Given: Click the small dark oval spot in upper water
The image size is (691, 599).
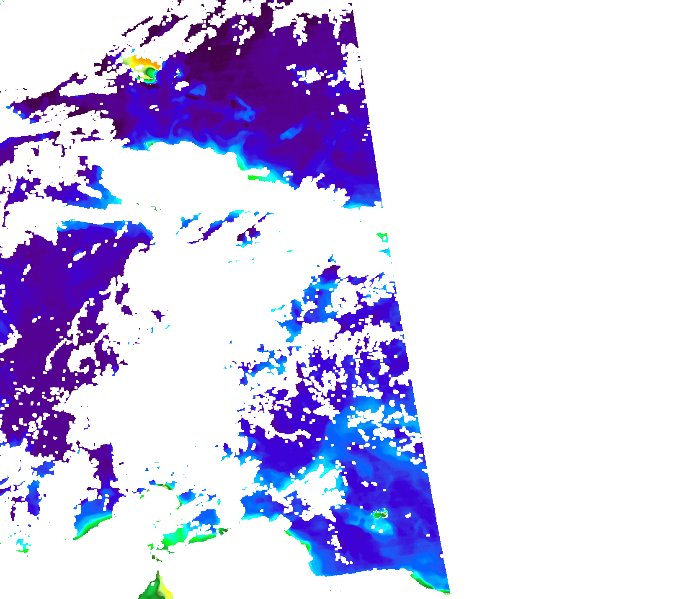Looking at the screenshot, I should tap(246, 124).
